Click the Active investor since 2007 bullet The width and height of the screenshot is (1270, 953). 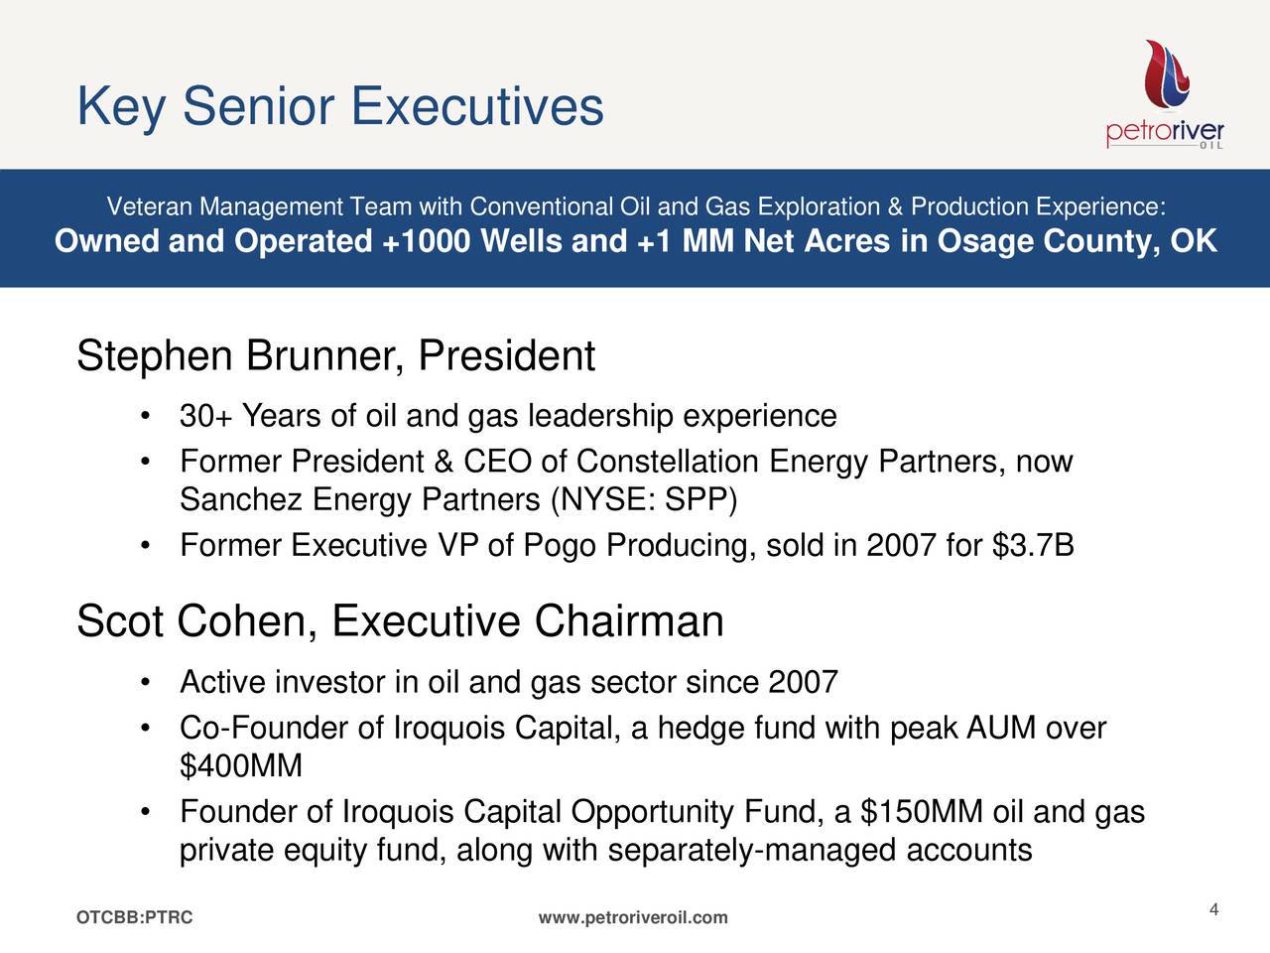pos(508,683)
